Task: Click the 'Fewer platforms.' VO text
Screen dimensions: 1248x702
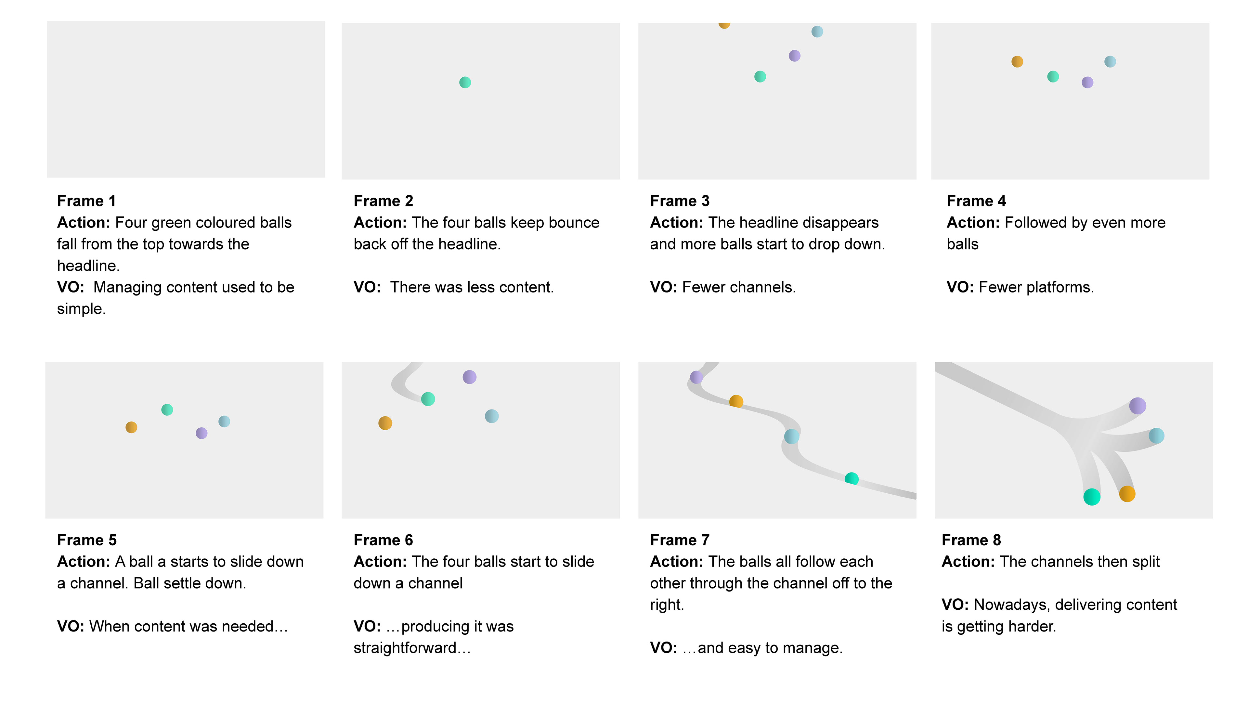Action: (x=1036, y=287)
